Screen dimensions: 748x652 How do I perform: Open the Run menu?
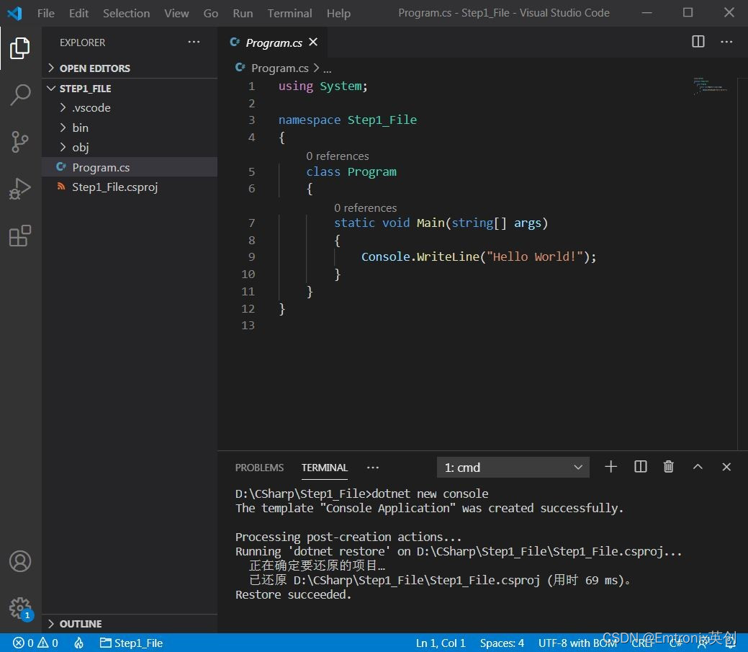(x=243, y=13)
